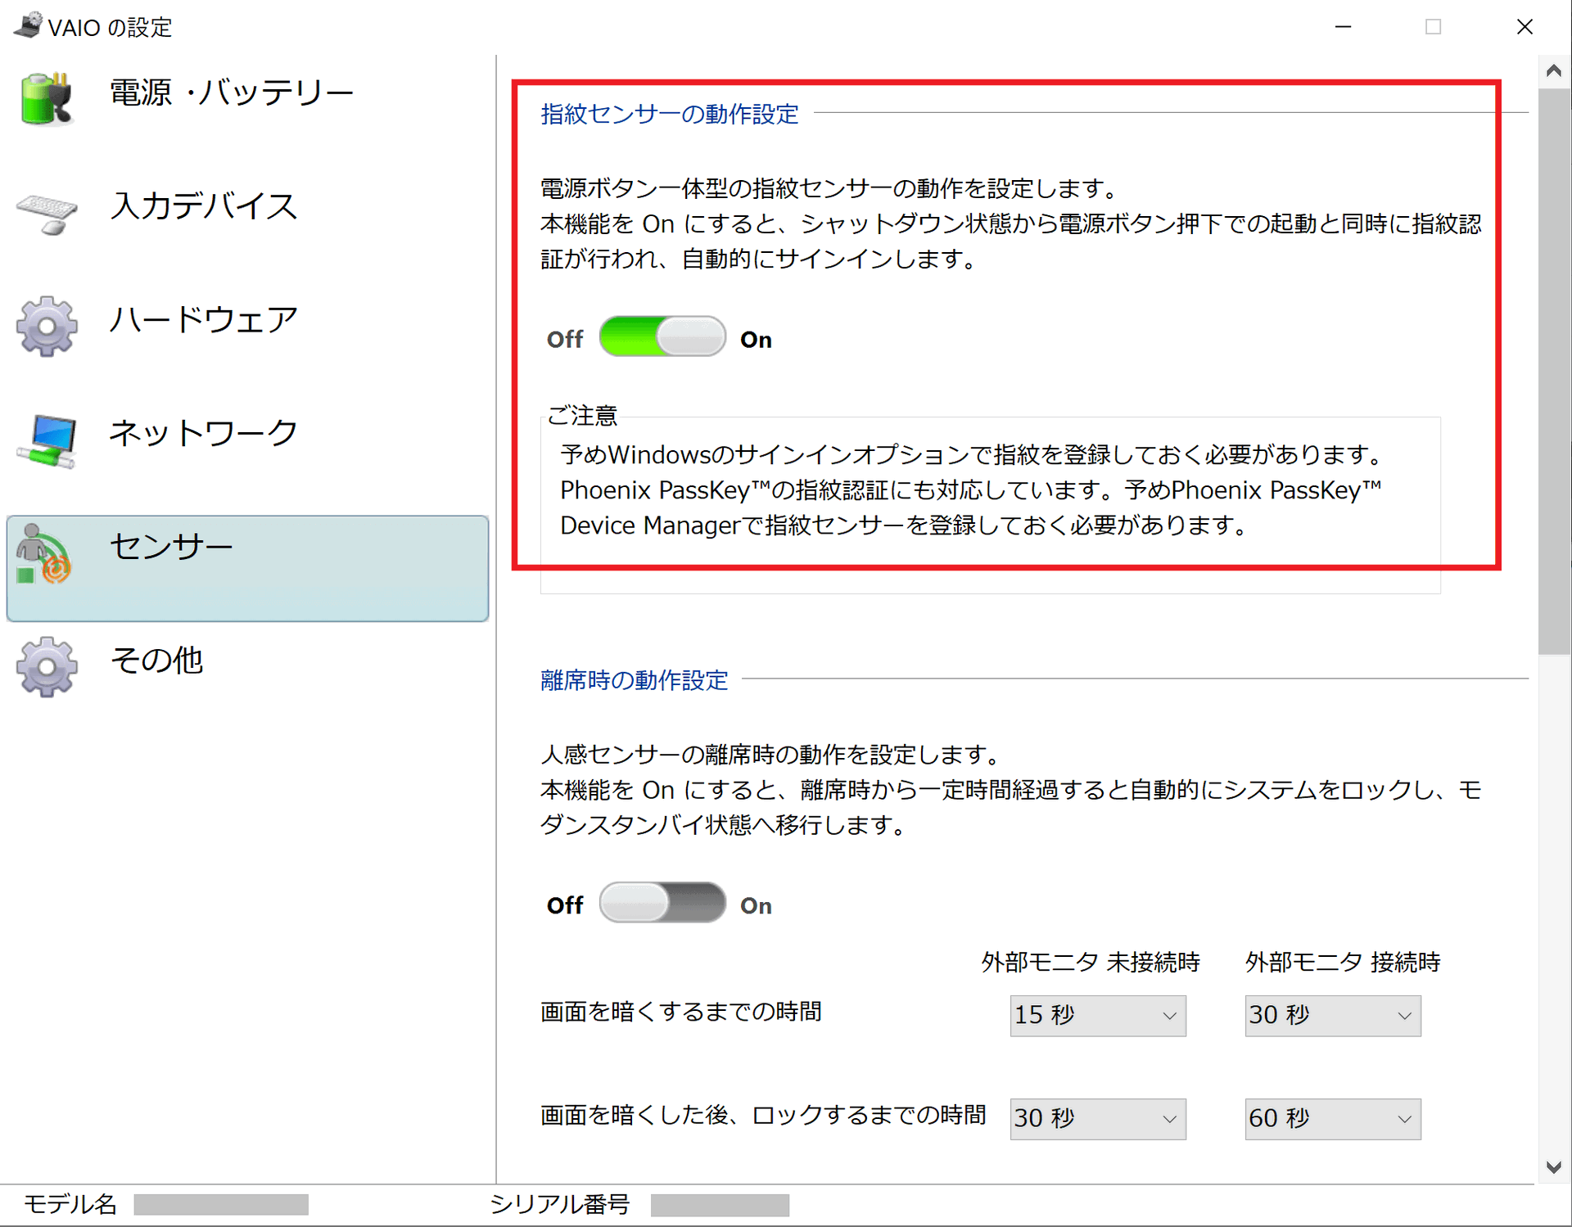
Task: Click the ご注意 notice label
Action: pyautogui.click(x=581, y=416)
